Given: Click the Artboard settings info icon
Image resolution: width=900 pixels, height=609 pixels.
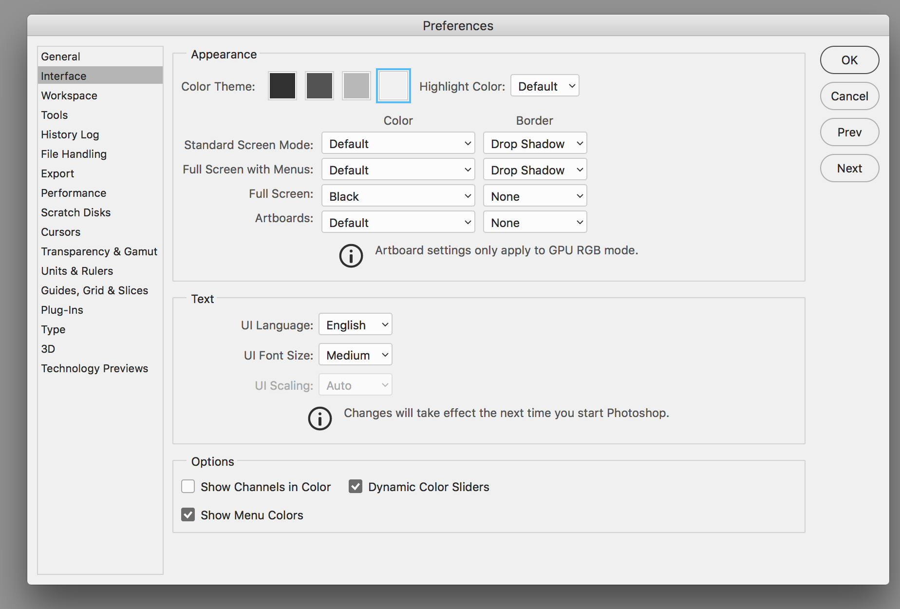Looking at the screenshot, I should [x=350, y=256].
